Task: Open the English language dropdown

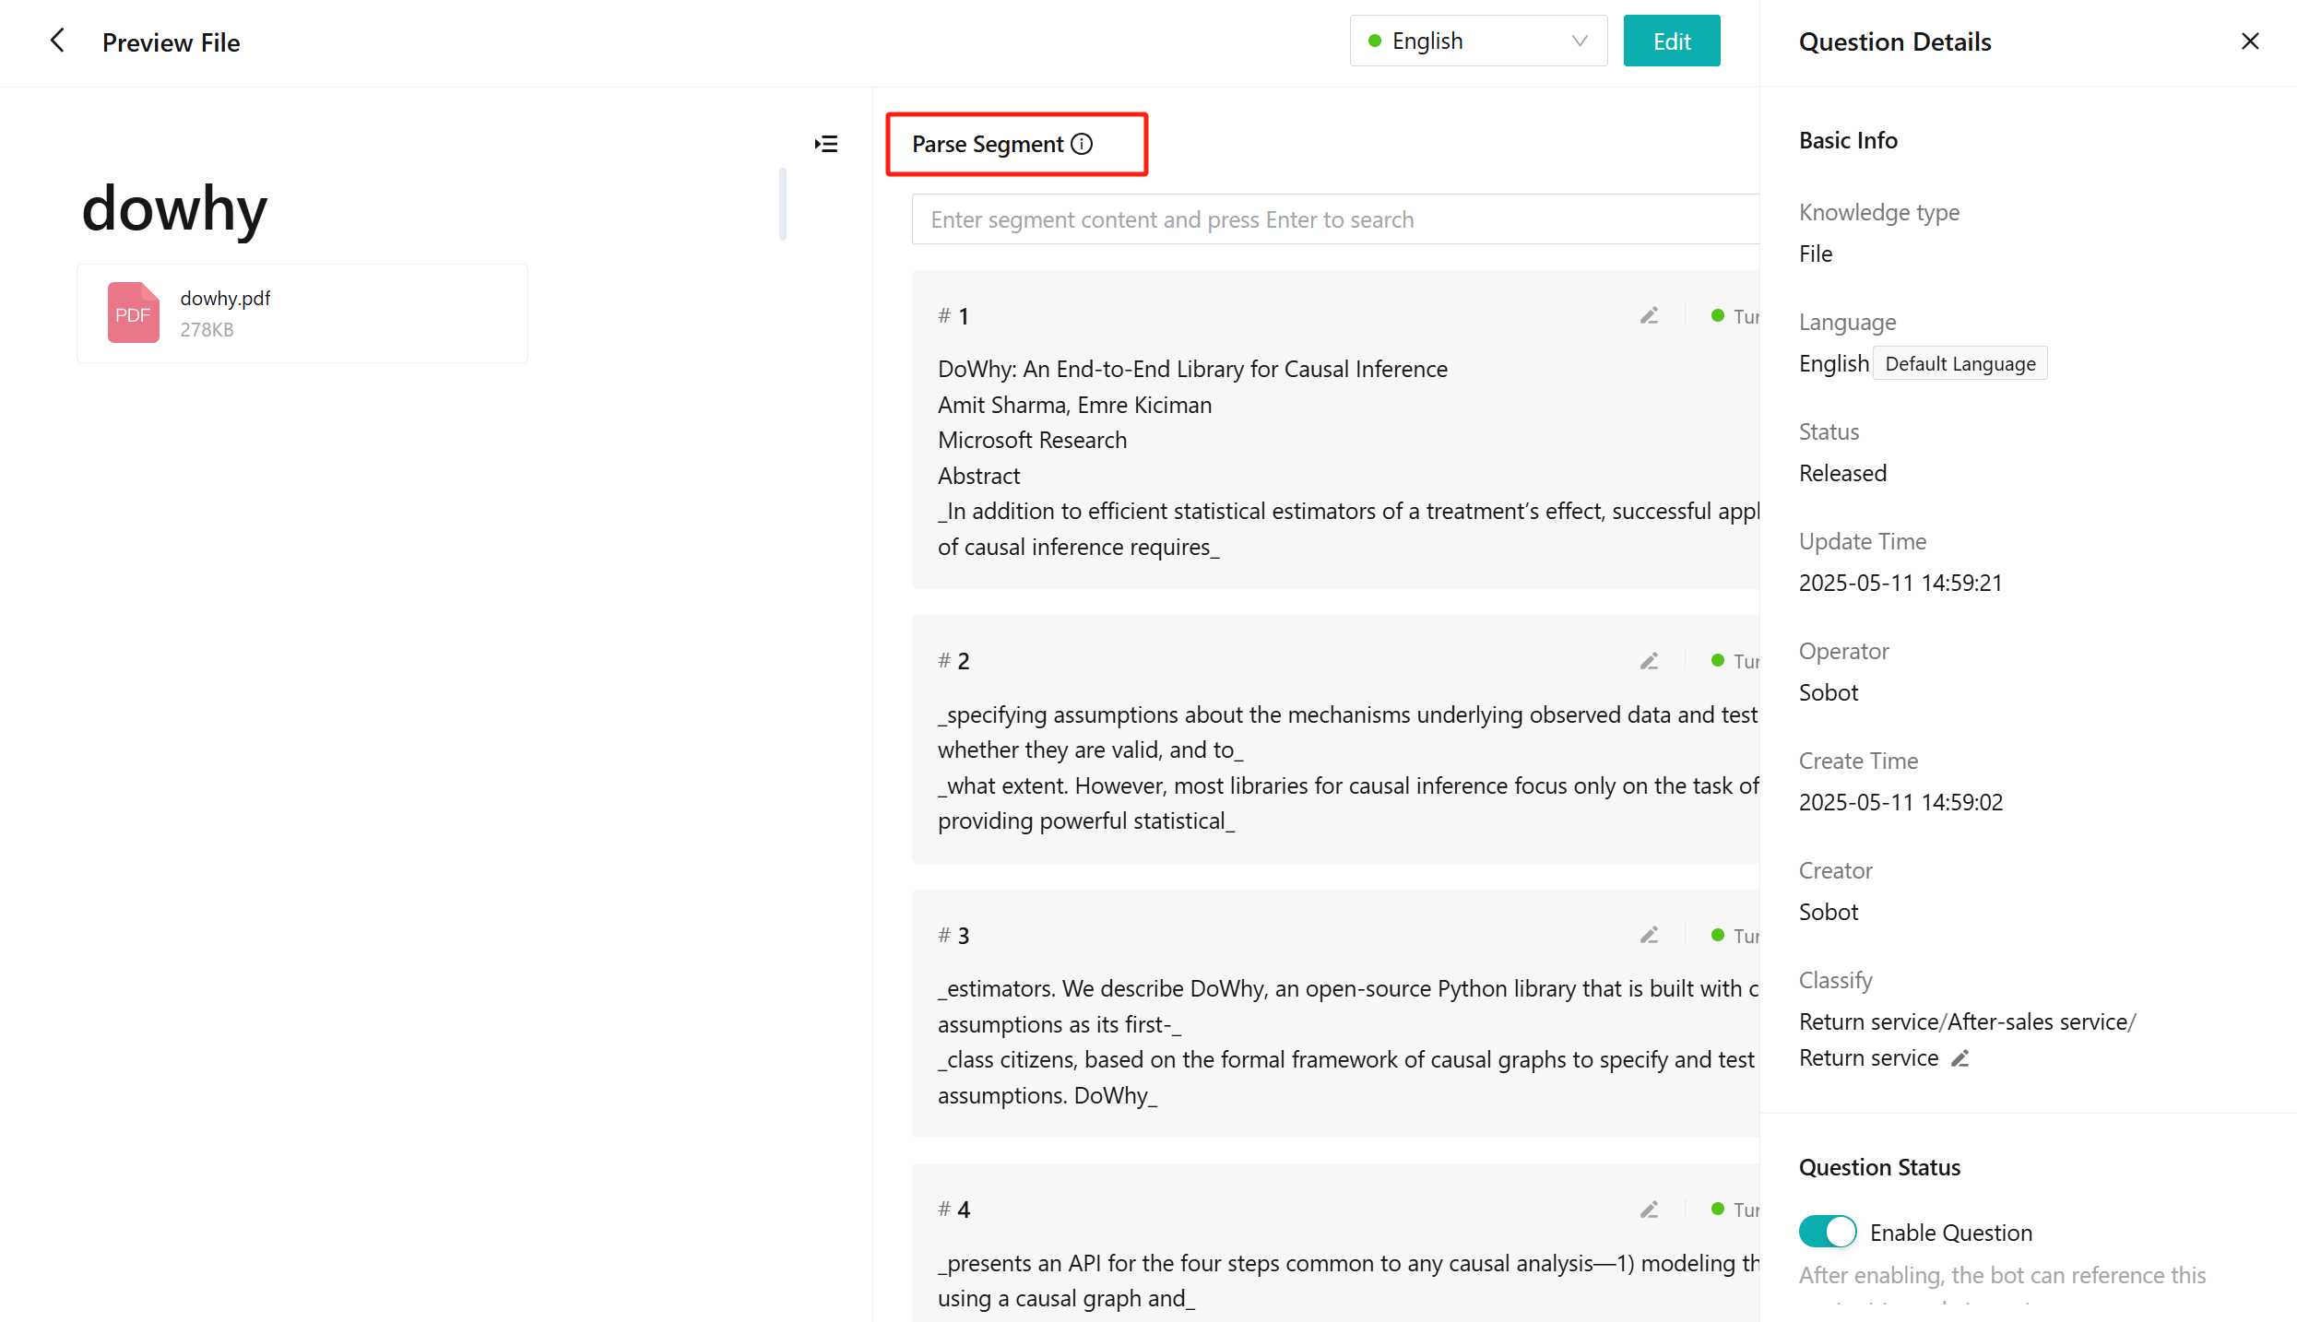Action: point(1478,41)
